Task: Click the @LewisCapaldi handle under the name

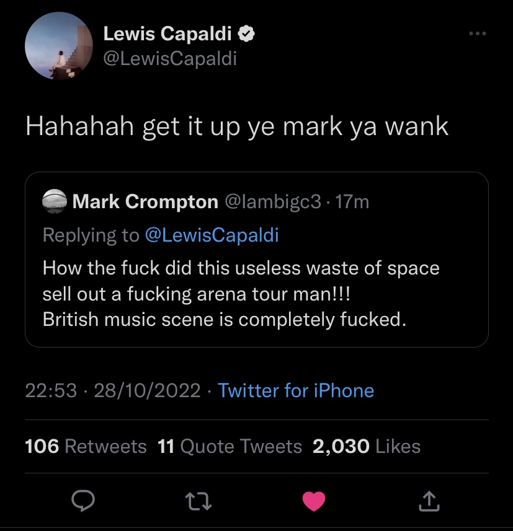Action: click(170, 59)
